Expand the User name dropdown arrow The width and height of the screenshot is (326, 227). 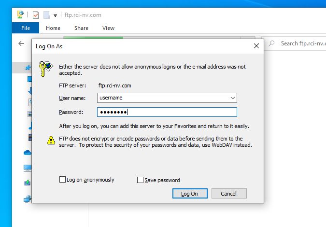(233, 98)
